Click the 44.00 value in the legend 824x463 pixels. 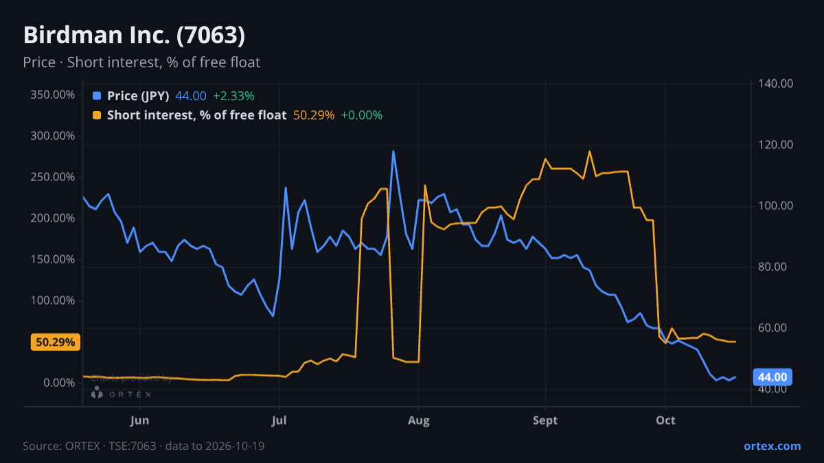click(x=191, y=96)
